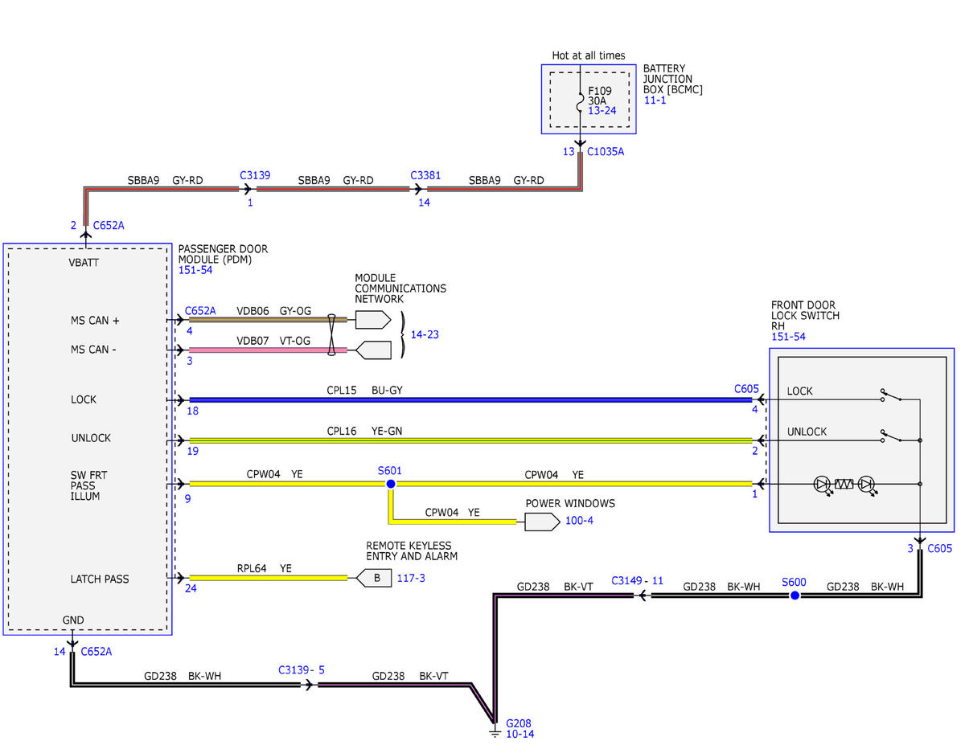Follow the 10-14 ground reference link

519,734
